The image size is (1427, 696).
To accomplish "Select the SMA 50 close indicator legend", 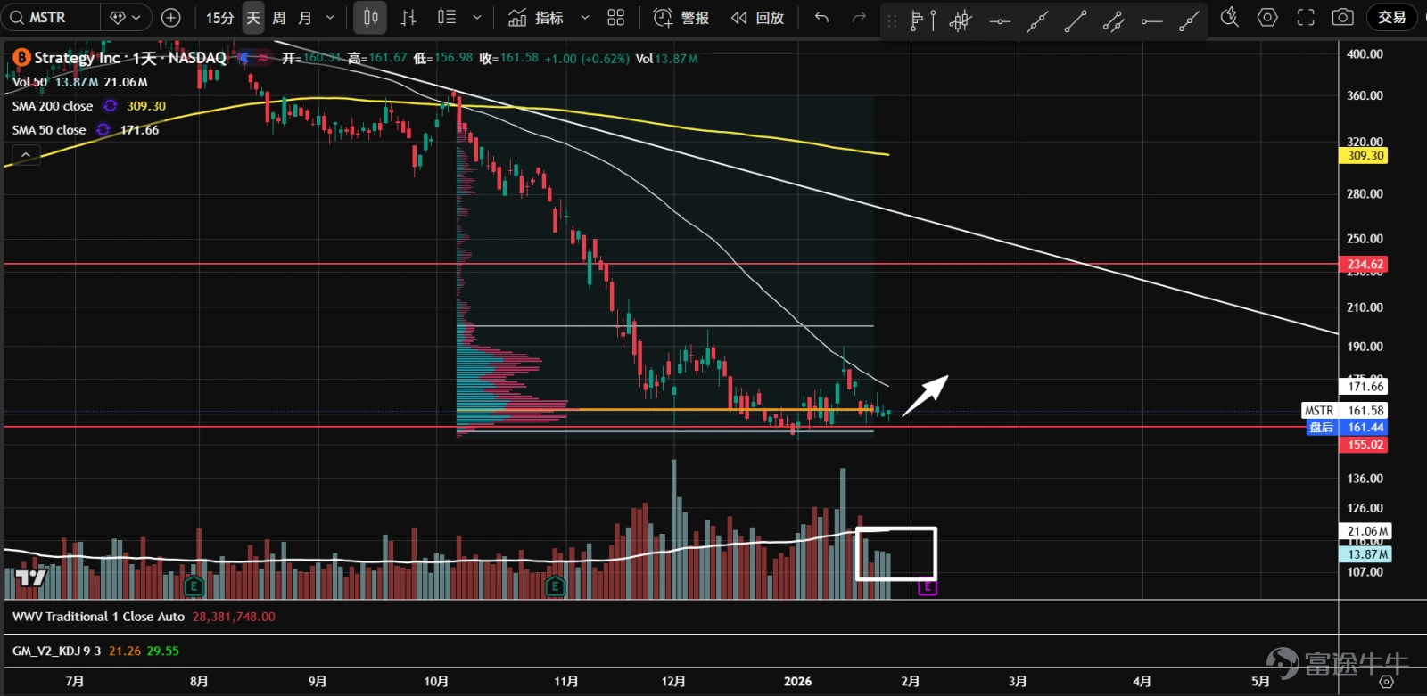I will click(49, 130).
